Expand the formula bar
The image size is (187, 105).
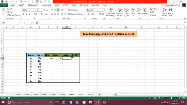185,23
